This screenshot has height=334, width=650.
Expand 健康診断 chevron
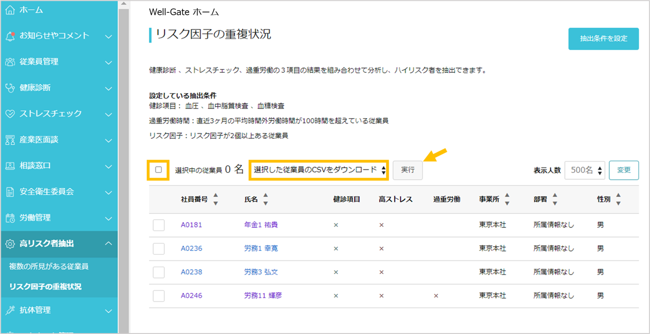[x=109, y=89]
